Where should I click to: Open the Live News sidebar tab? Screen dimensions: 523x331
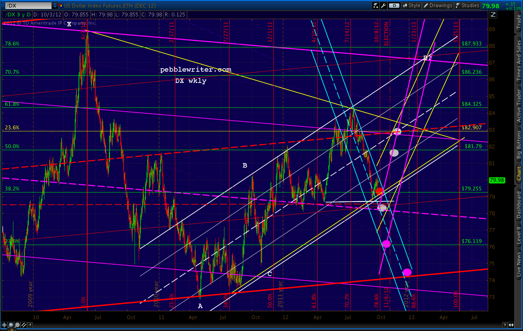519,264
